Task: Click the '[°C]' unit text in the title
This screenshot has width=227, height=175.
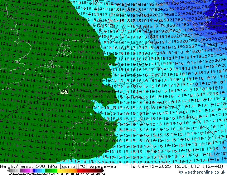Action: [x=82, y=166]
